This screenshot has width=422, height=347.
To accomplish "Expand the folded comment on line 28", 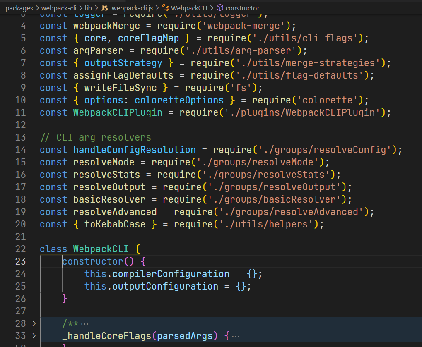I will [34, 323].
